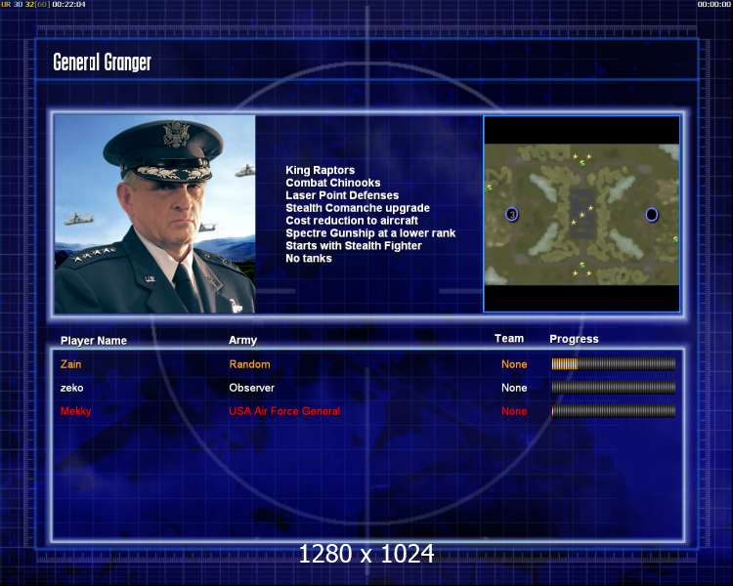The width and height of the screenshot is (733, 586).
Task: Click the Combat Chinooks line
Action: coord(333,183)
